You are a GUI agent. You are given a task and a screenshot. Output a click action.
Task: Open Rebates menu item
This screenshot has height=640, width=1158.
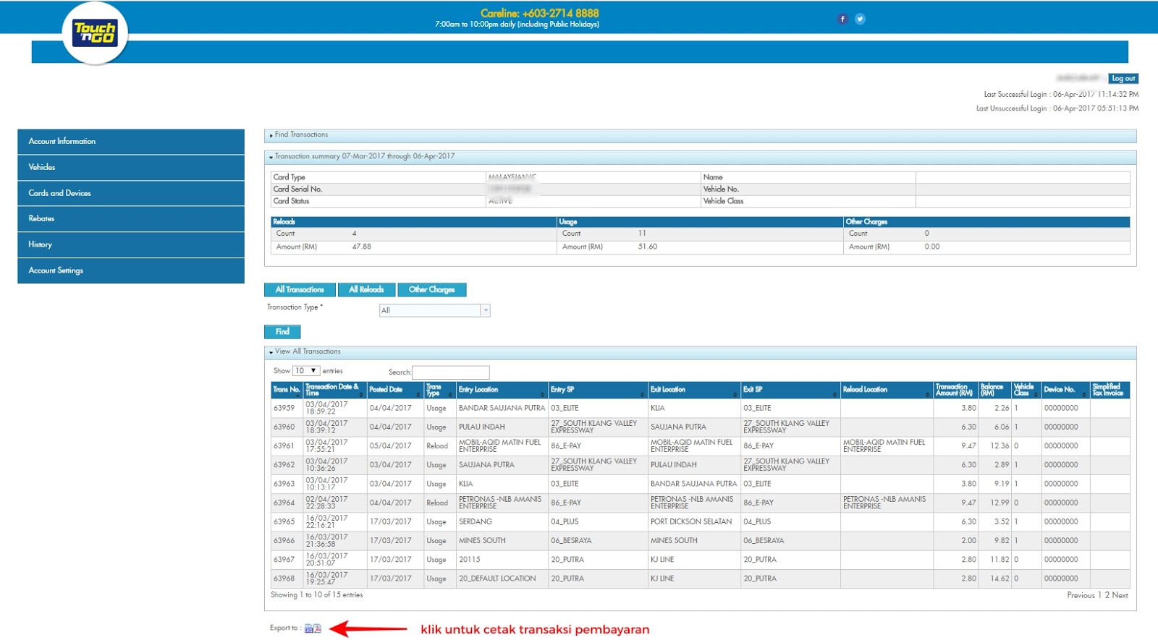(131, 218)
